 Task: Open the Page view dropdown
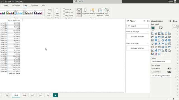(50, 12)
